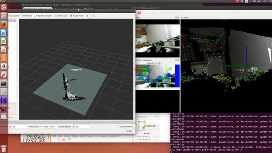
Task: Click the blue likelihood bar beside loop image
Action: point(177,76)
